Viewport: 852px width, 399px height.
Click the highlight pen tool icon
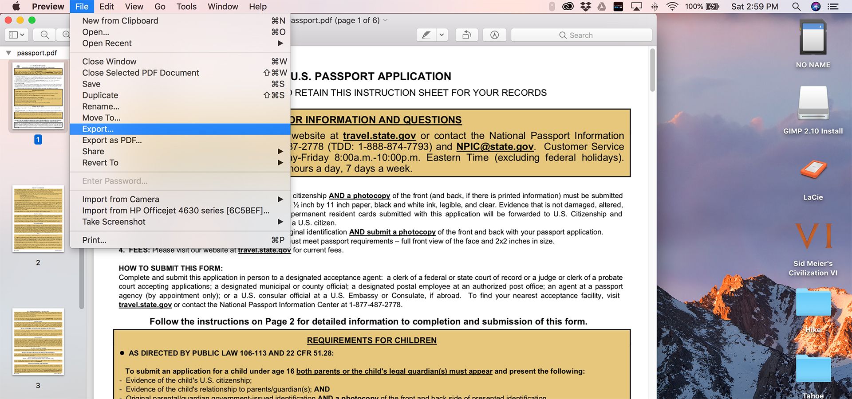coord(426,35)
